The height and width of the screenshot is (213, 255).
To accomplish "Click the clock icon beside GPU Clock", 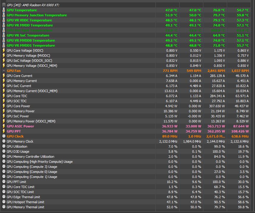I will click(x=4, y=136).
